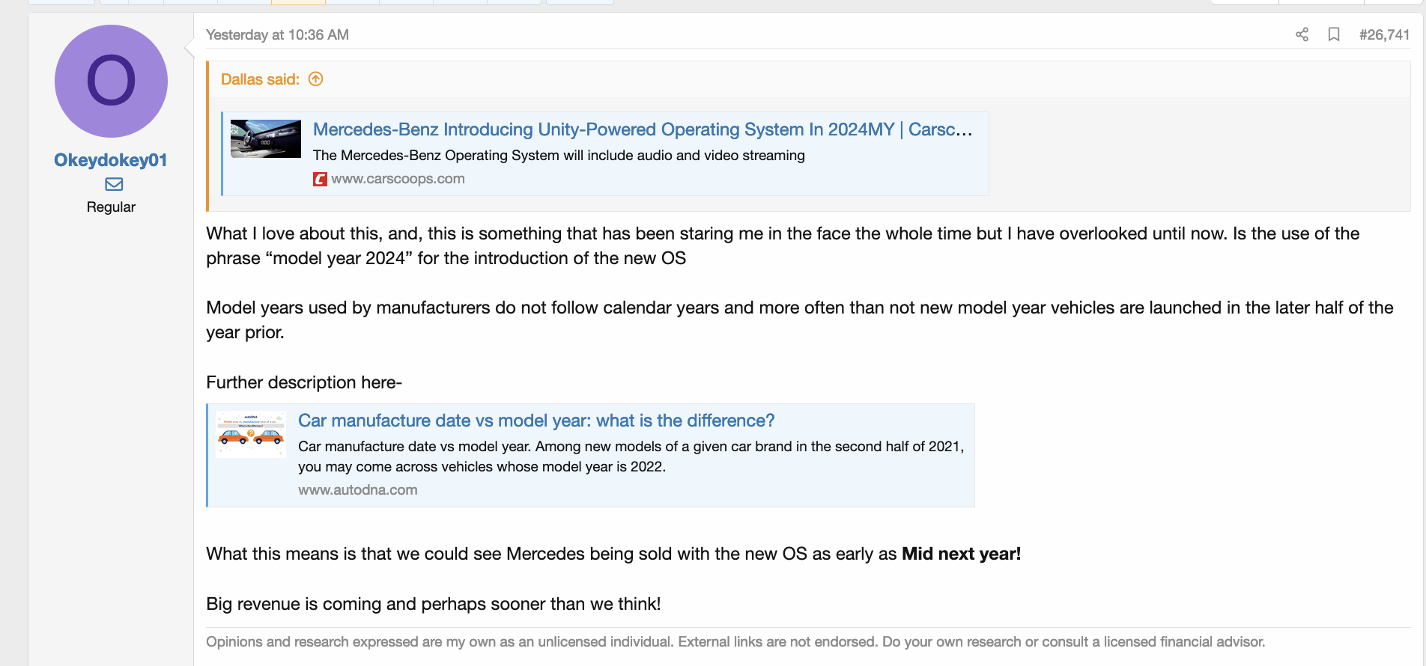Visit www.carscoops.com source link
This screenshot has height=666, width=1426.
[398, 179]
